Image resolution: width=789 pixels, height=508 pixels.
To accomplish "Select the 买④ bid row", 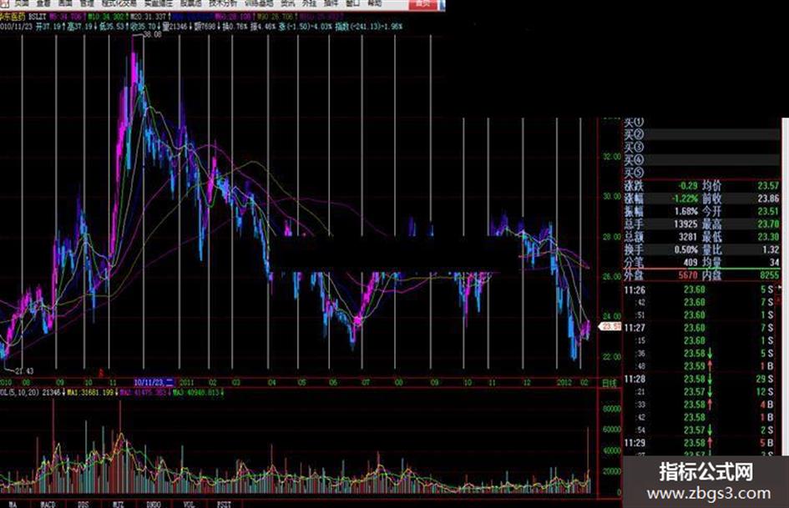I will (x=701, y=160).
